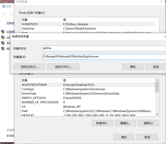Image resolution: width=166 pixels, height=144 pixels.
Task: Click the 变量 column header in user variables list
Action: pos(41,20)
